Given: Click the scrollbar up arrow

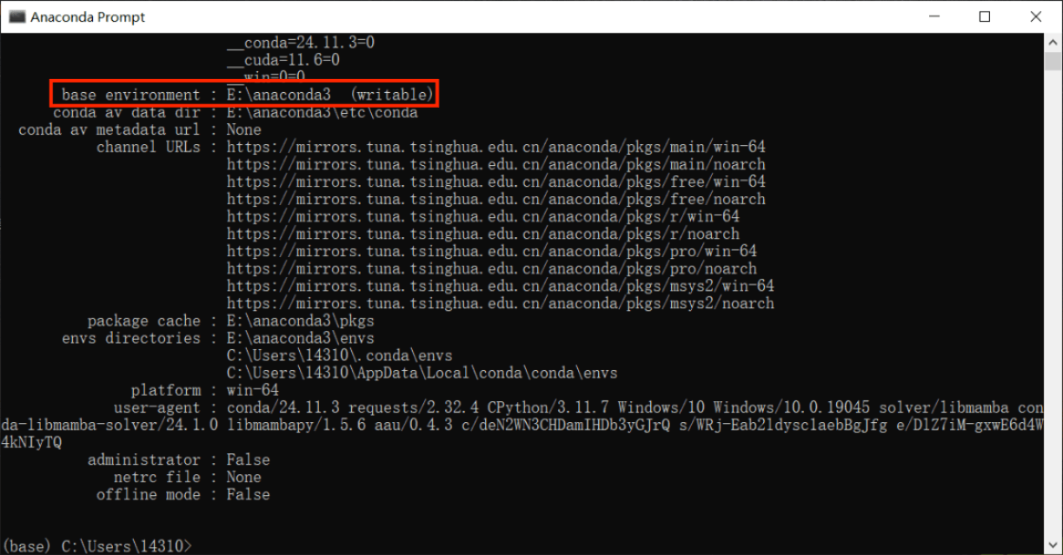Looking at the screenshot, I should (x=1052, y=40).
